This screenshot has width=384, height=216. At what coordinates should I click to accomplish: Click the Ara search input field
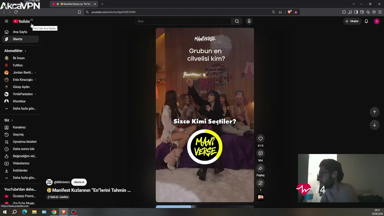coord(183,21)
